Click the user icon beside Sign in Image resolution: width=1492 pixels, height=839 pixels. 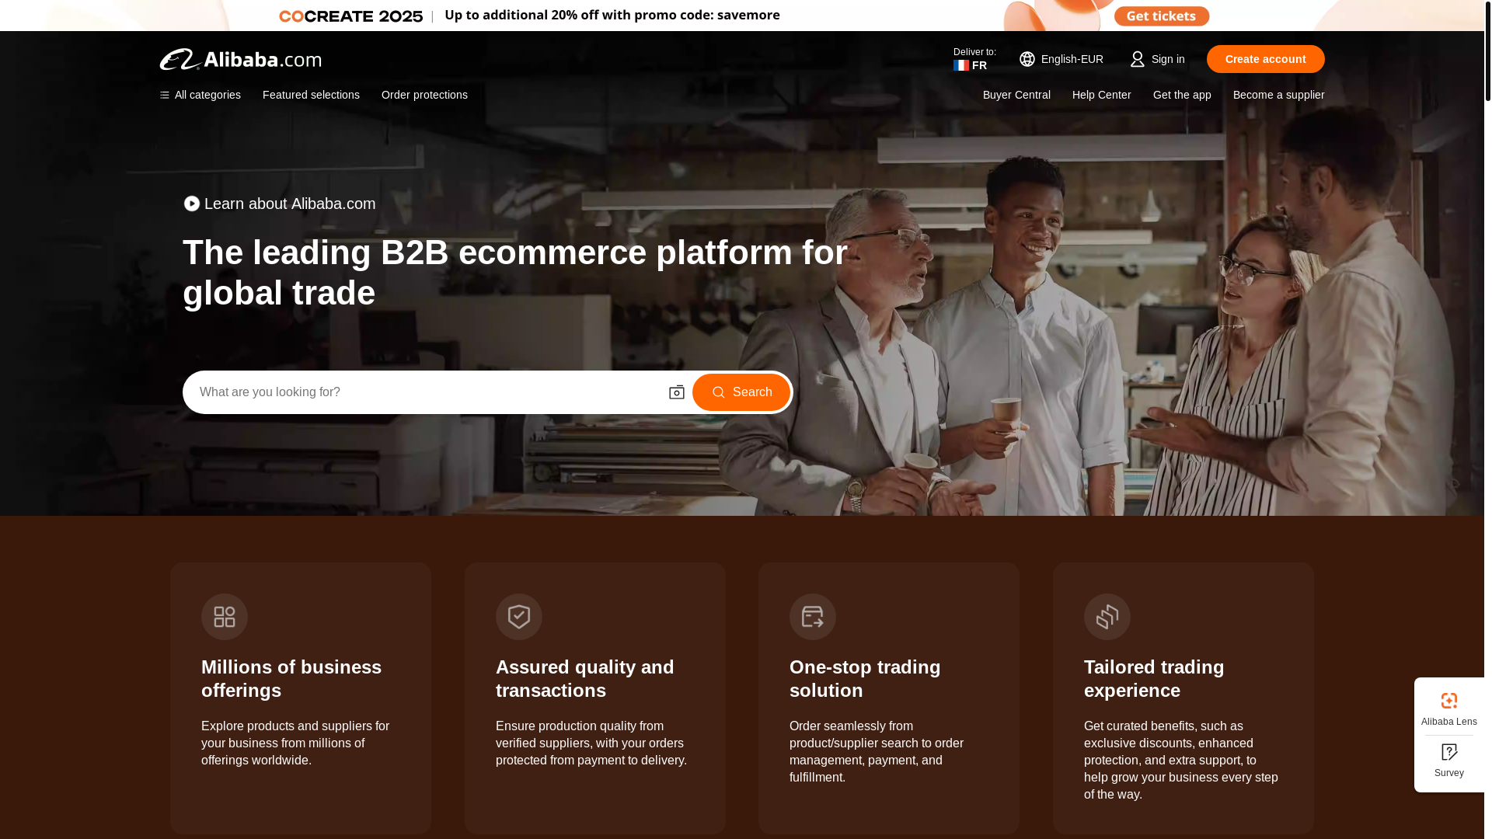(1137, 59)
